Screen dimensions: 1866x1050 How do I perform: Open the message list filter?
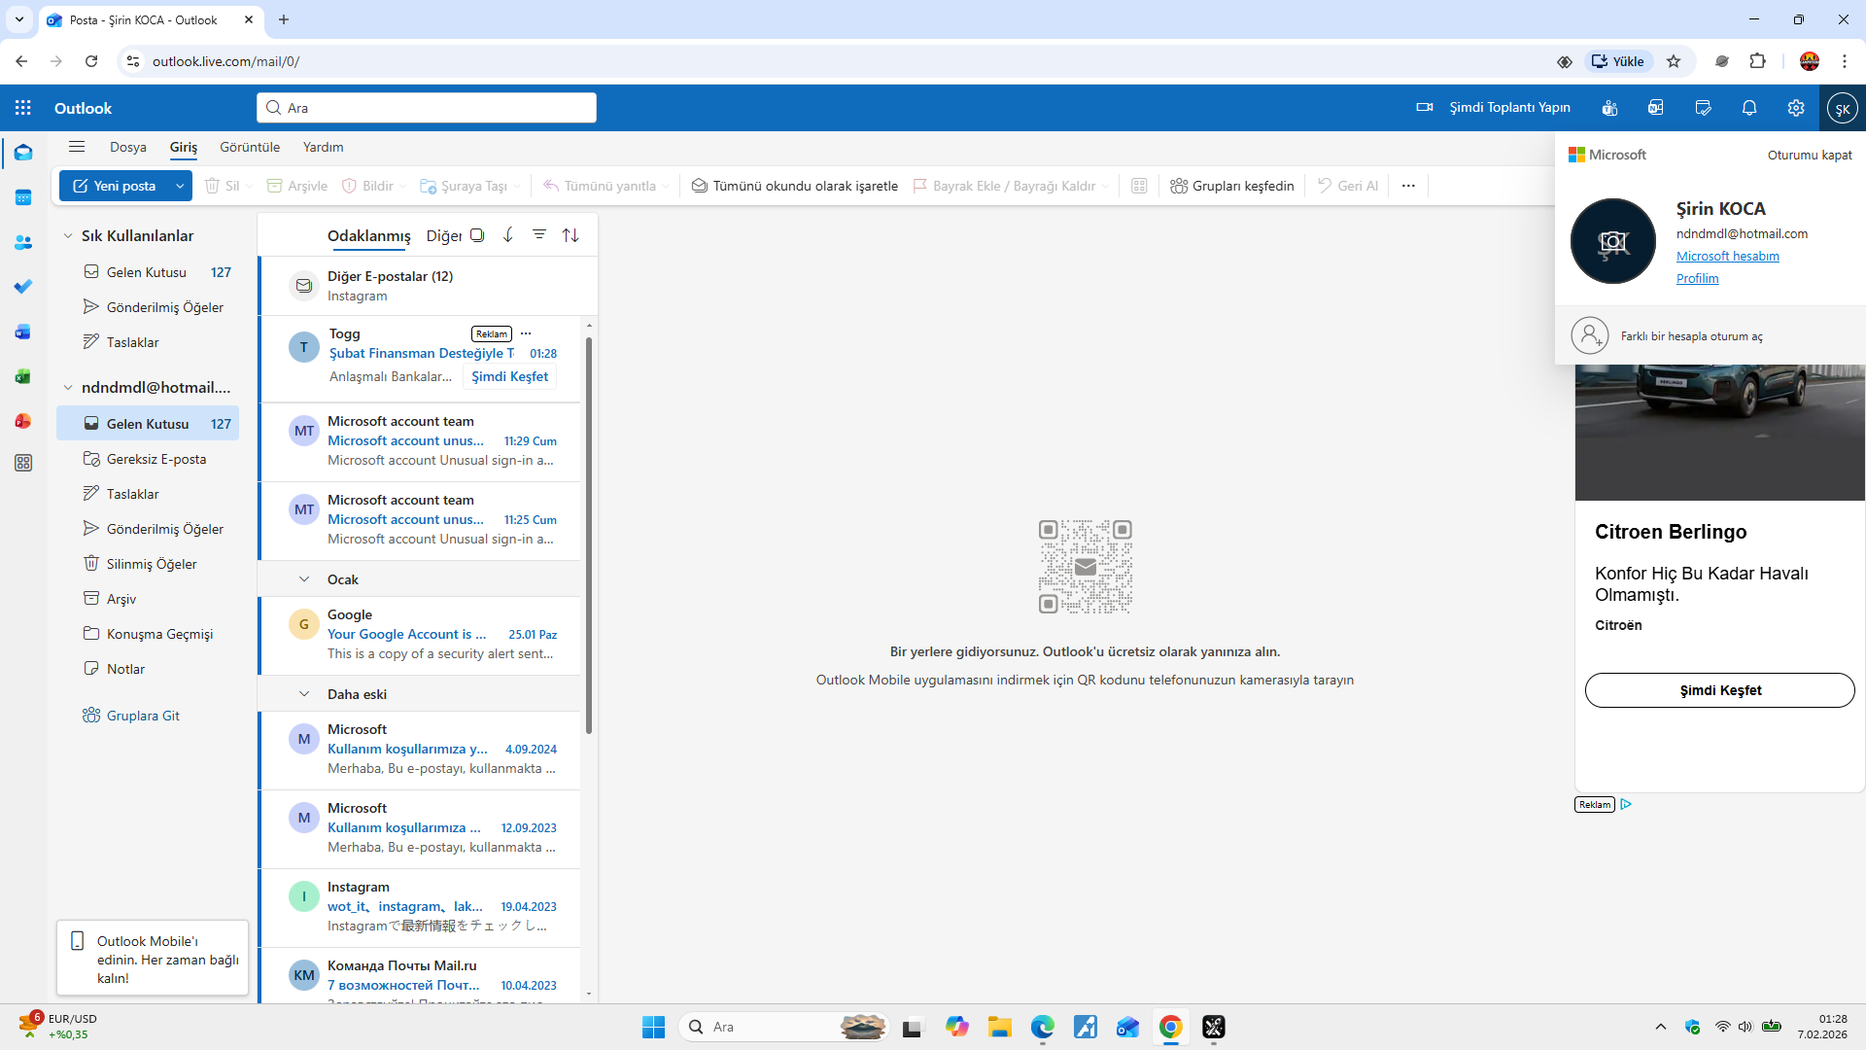tap(539, 235)
